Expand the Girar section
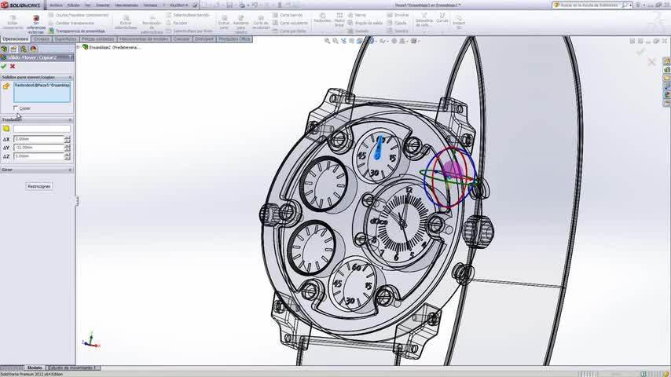Image resolution: width=671 pixels, height=377 pixels. click(70, 170)
